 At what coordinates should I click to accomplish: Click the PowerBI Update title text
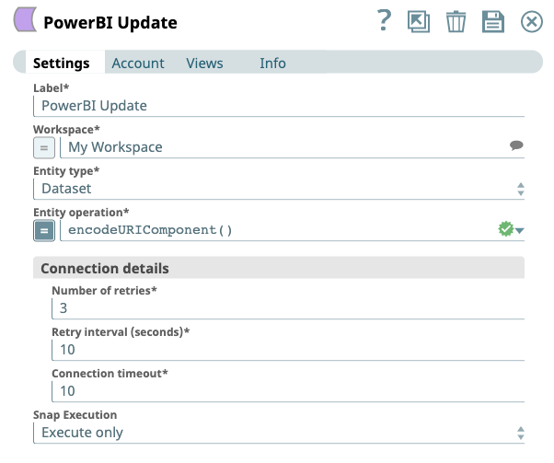click(110, 23)
